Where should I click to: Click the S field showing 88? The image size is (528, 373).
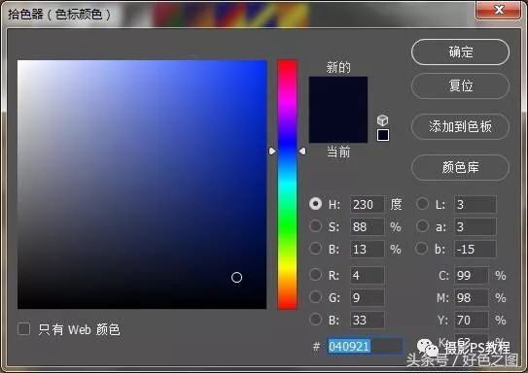coord(367,226)
